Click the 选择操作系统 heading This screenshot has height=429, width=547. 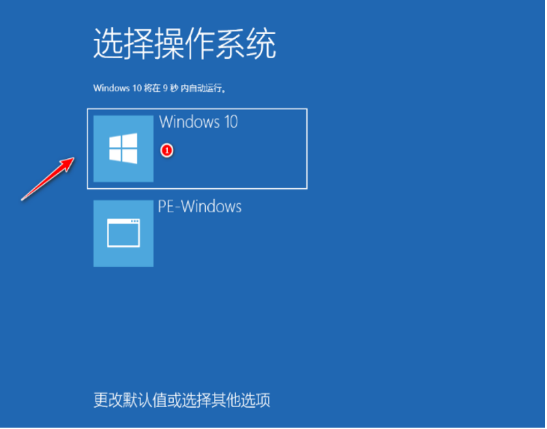click(x=185, y=44)
